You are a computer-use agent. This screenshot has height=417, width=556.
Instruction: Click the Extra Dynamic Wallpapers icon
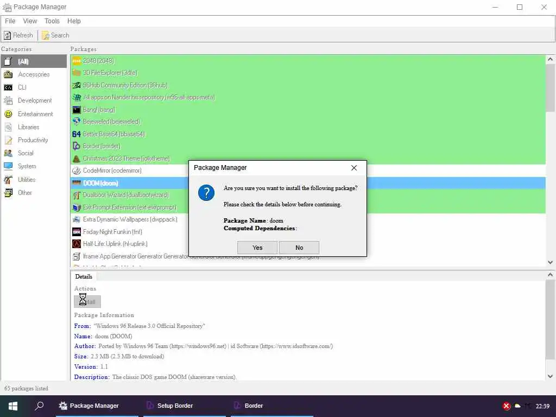coord(77,219)
